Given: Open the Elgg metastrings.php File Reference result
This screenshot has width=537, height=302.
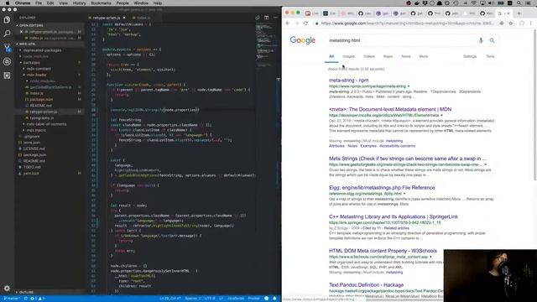Looking at the screenshot, I should [382, 188].
